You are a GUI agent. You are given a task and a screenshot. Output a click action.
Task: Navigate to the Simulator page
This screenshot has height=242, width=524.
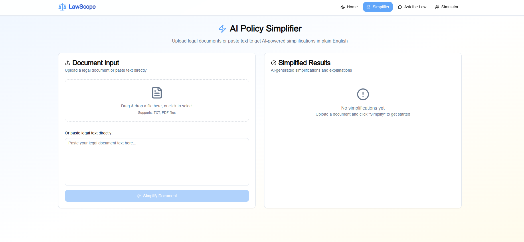pos(450,7)
